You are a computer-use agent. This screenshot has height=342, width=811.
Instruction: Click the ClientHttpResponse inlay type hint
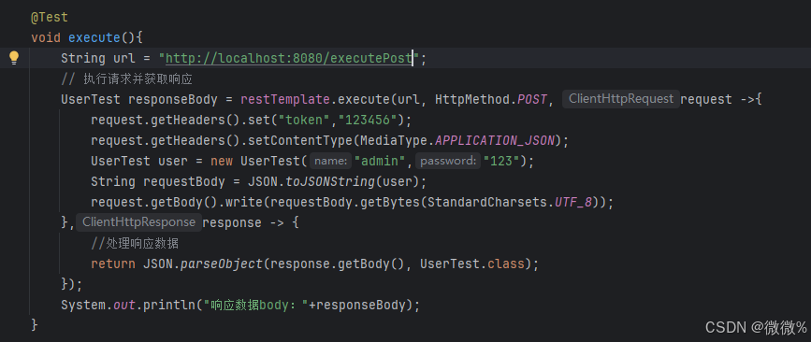[138, 222]
